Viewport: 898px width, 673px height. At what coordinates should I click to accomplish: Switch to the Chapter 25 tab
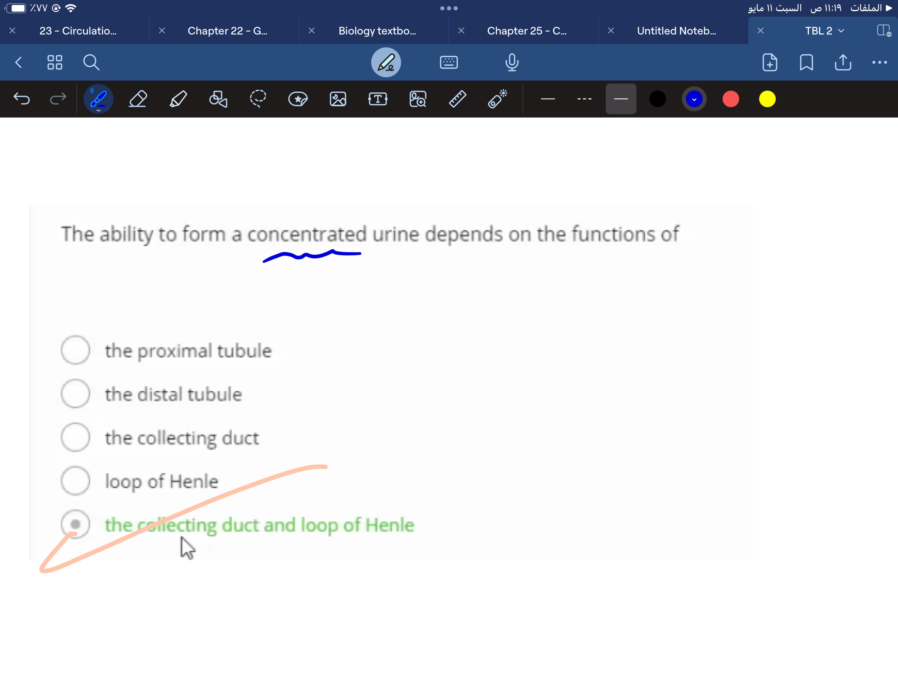(x=526, y=31)
